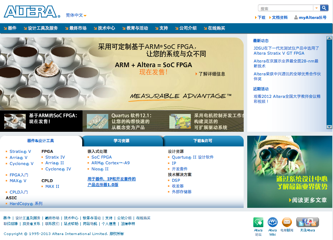Click the news panel scroll down arrow
The width and height of the screenshot is (333, 240).
pyautogui.click(x=329, y=127)
